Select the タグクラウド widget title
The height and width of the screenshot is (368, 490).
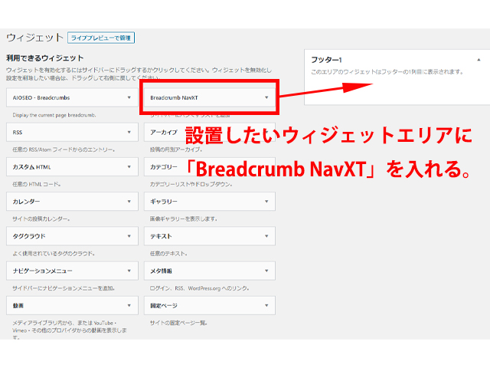[29, 236]
